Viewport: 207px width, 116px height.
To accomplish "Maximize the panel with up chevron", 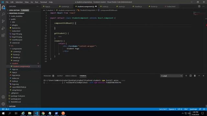I will tap(199, 76).
